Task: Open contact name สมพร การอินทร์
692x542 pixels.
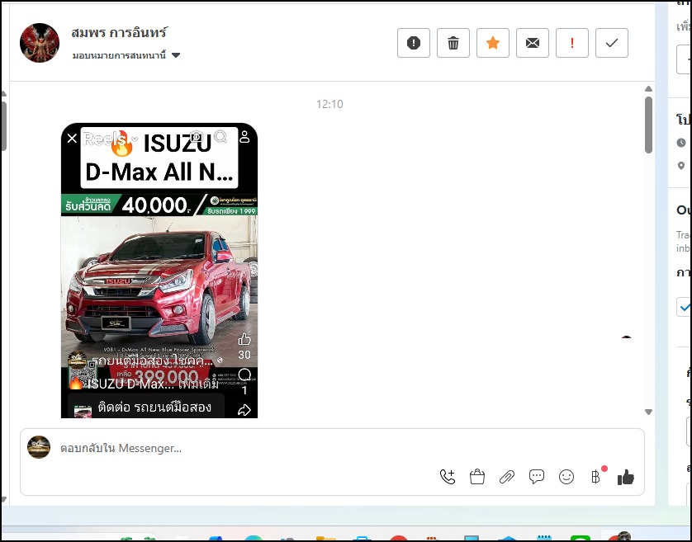Action: point(119,32)
